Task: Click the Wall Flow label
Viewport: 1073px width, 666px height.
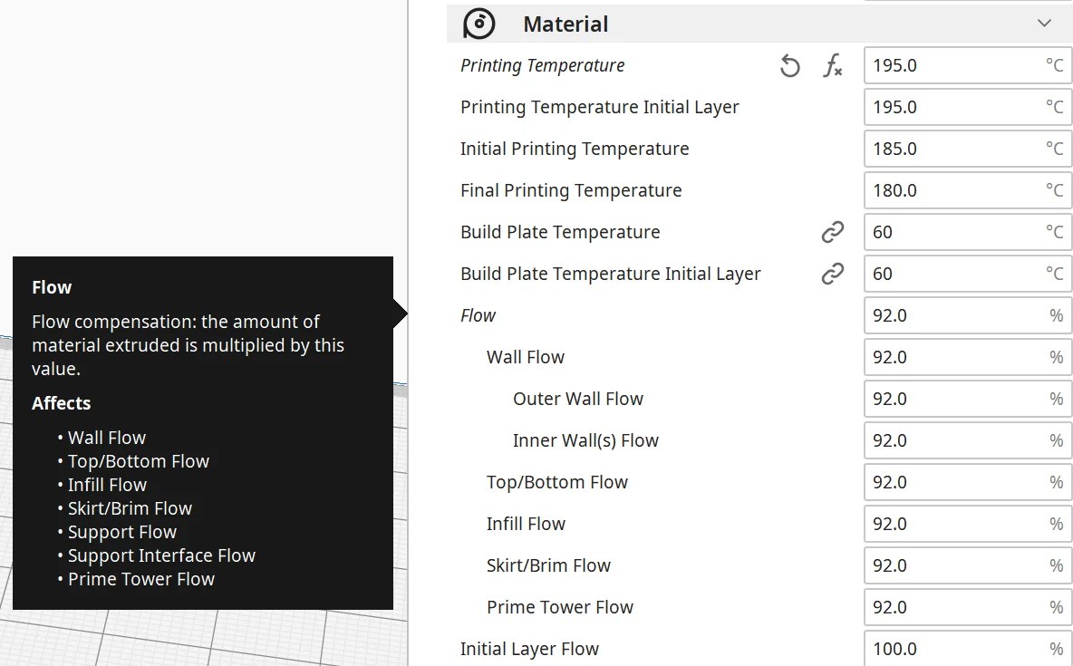Action: [x=525, y=357]
